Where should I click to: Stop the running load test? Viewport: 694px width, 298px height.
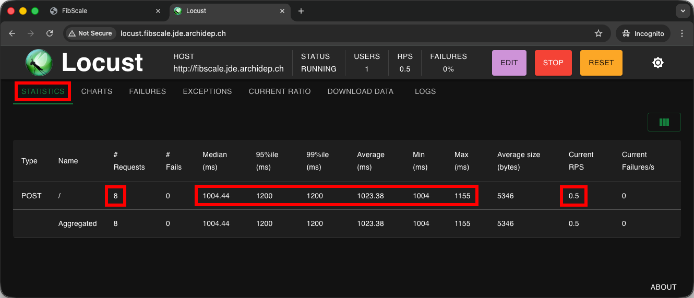click(x=553, y=63)
